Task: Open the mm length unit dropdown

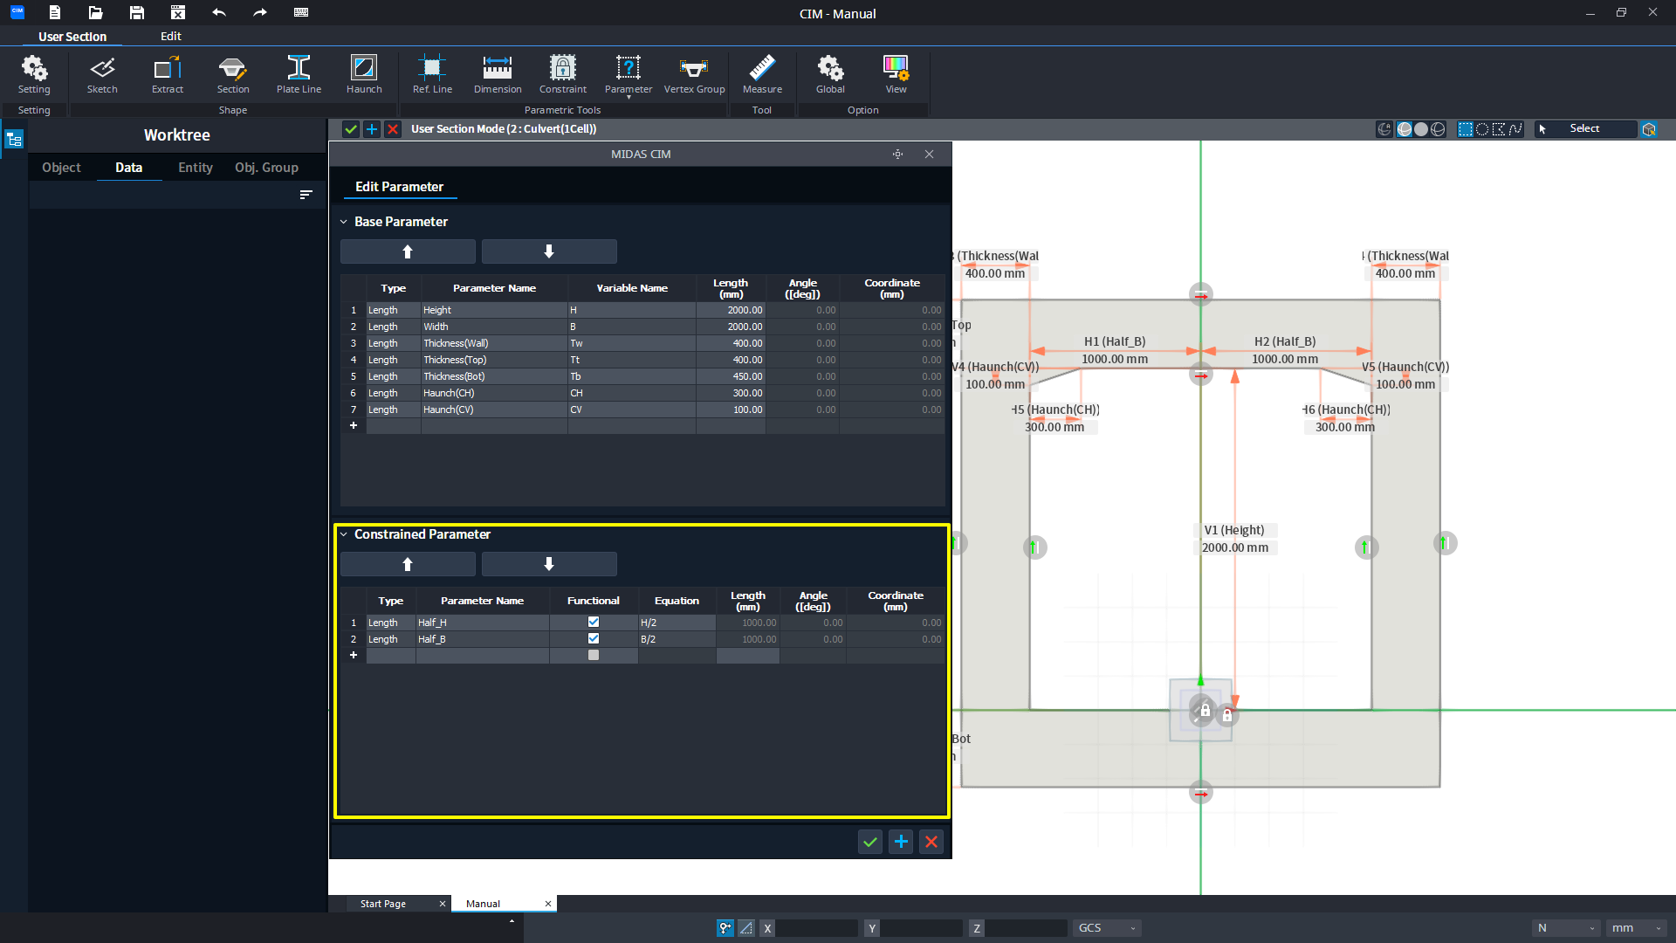Action: (x=1637, y=928)
